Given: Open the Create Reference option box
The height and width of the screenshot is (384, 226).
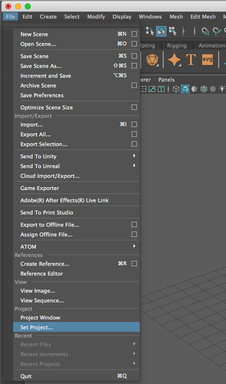Looking at the screenshot, I should [134, 264].
